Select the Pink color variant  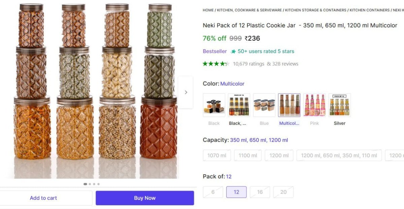314,105
